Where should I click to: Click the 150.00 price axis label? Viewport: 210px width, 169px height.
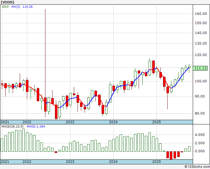coord(201,23)
